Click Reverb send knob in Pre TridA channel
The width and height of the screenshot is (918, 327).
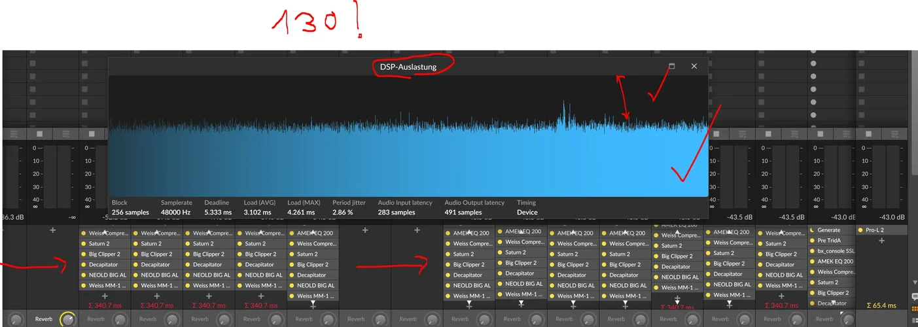(x=849, y=319)
